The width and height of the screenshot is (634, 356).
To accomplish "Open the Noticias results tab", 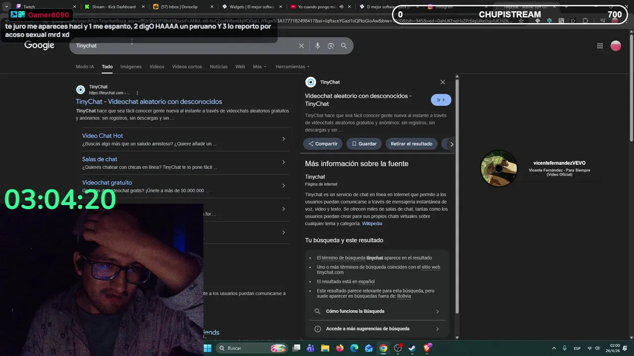I will click(x=218, y=67).
